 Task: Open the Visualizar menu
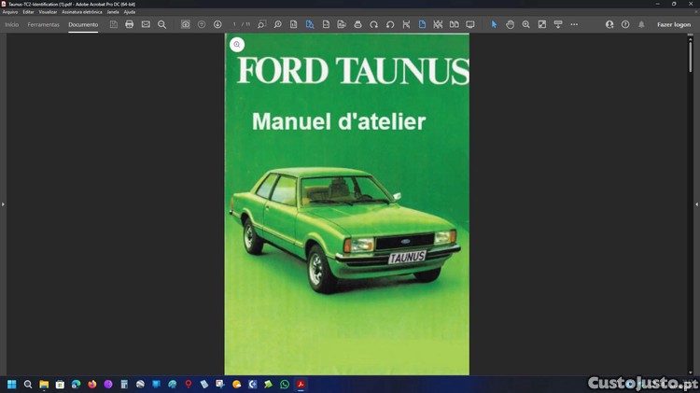48,12
